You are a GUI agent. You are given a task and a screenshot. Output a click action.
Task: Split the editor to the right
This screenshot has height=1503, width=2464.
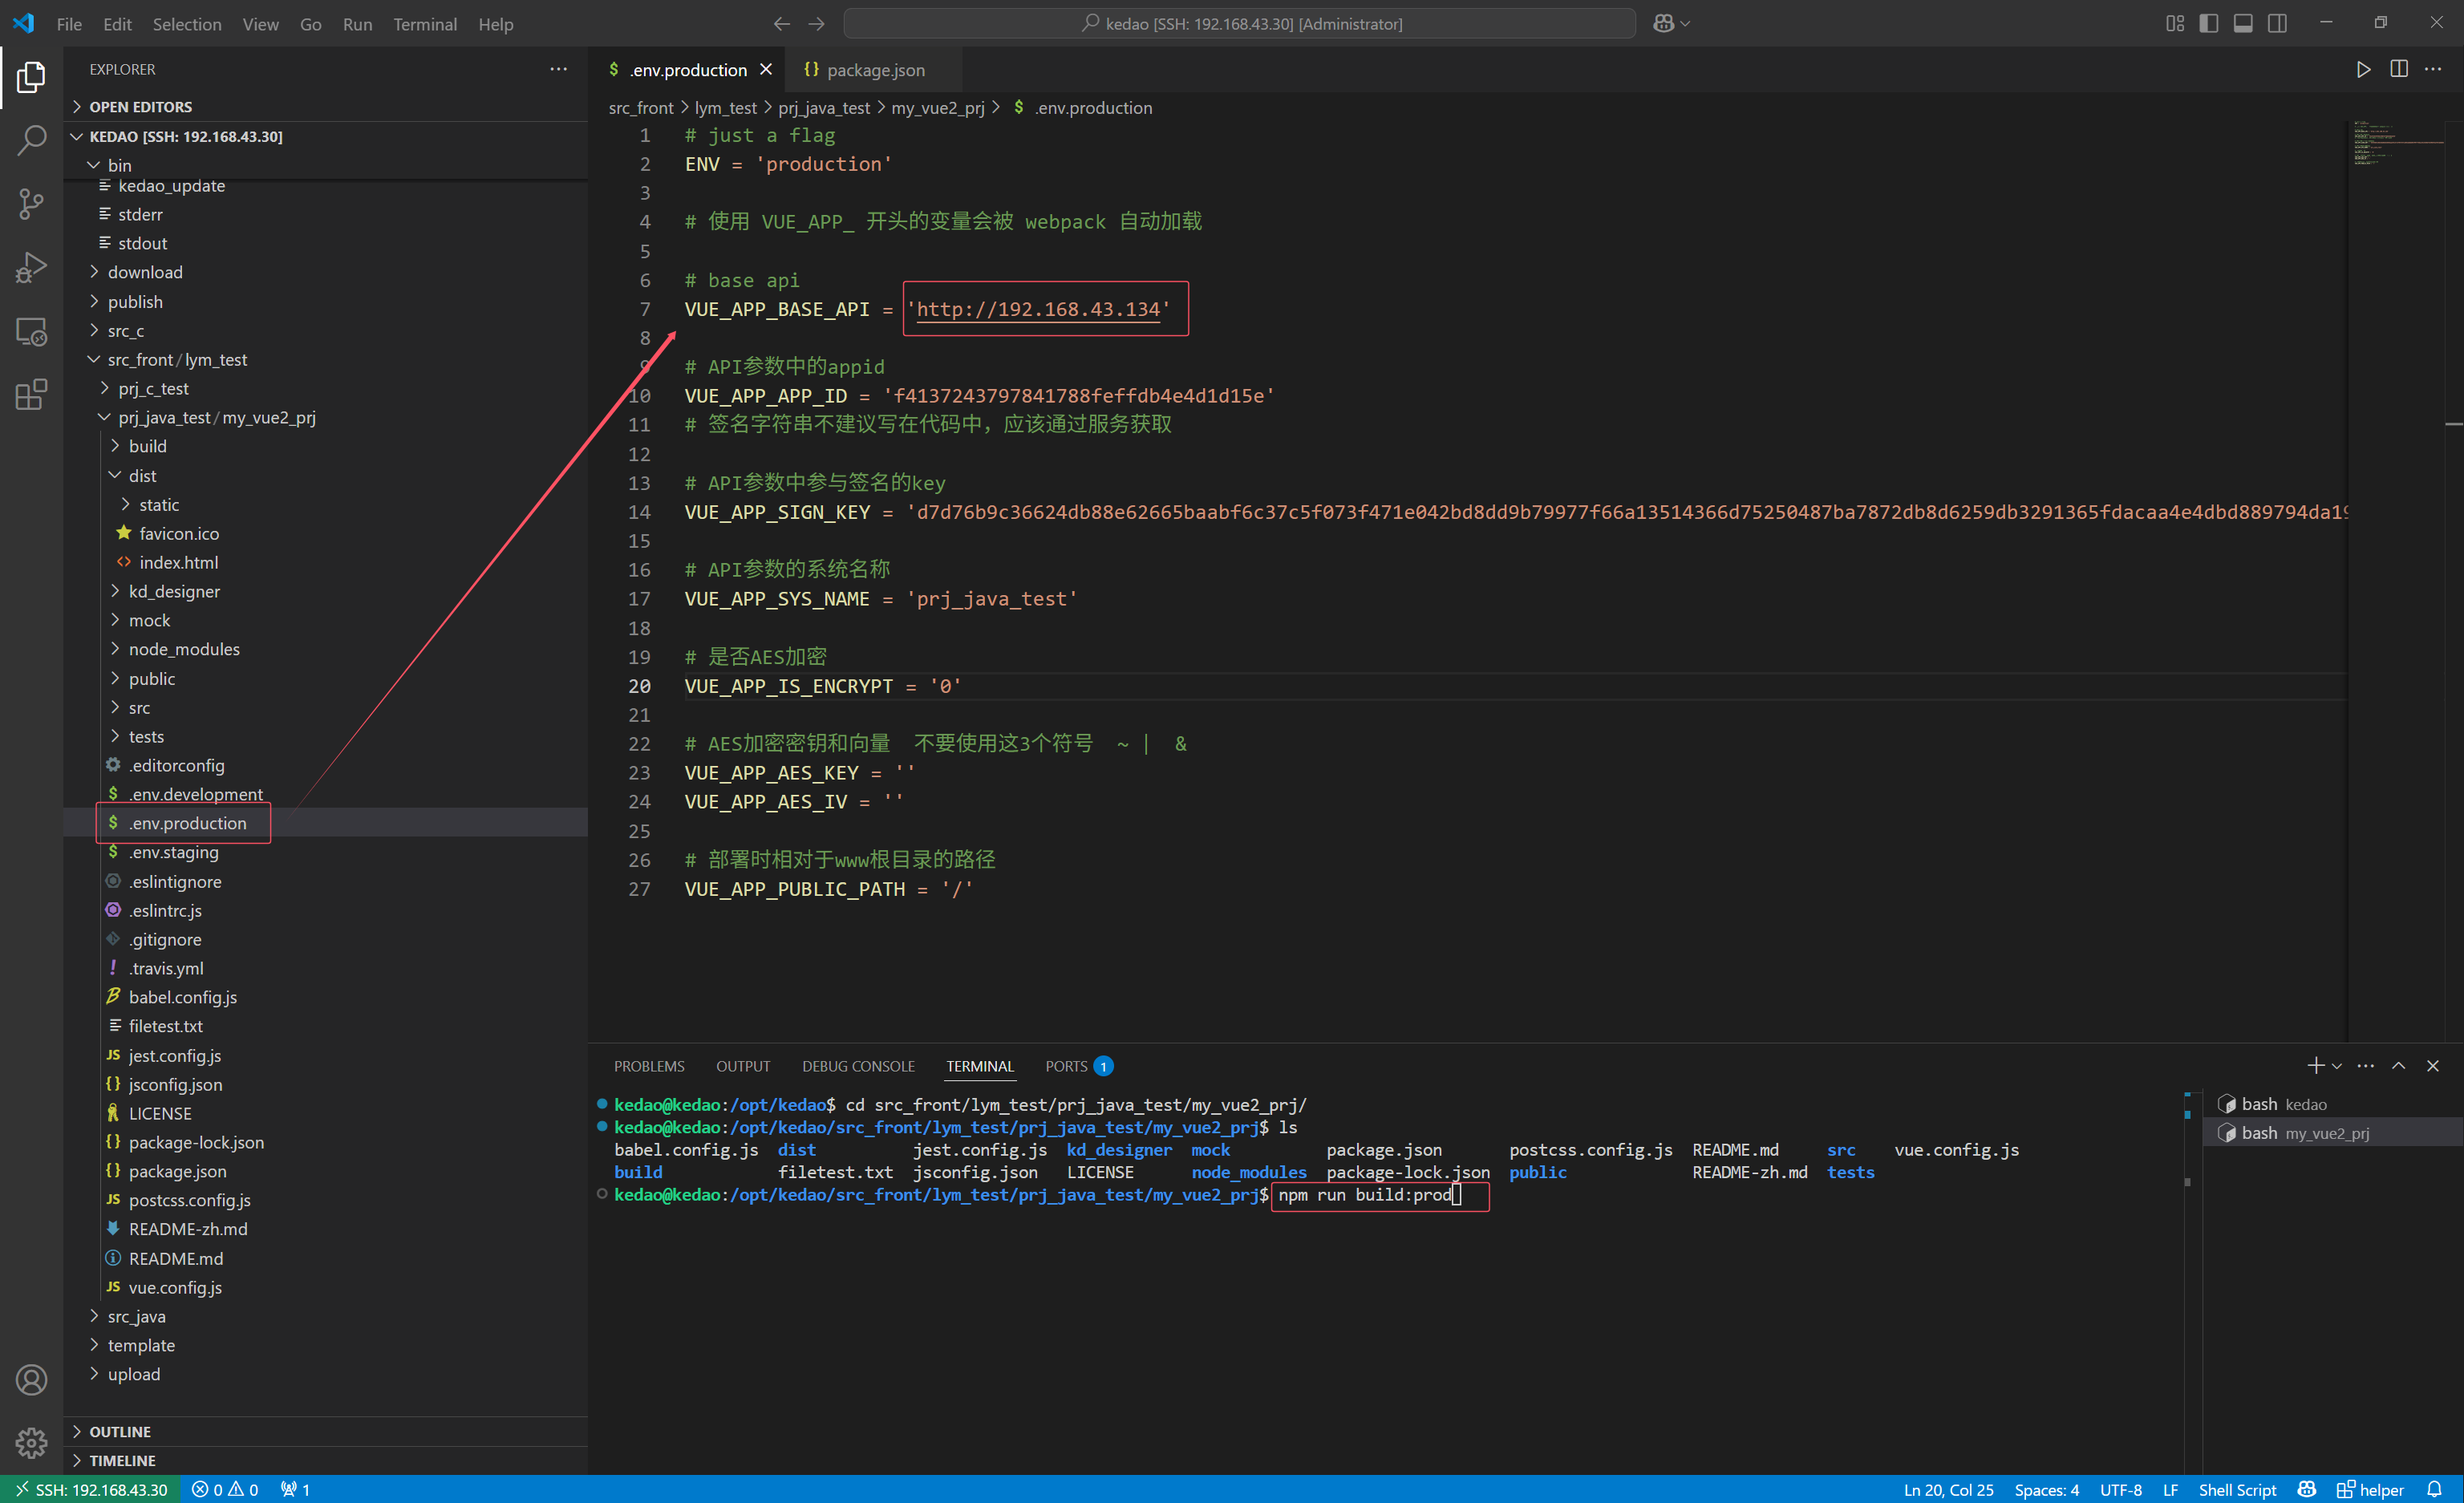[x=2398, y=69]
